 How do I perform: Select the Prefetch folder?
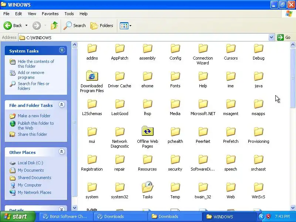tap(231, 135)
